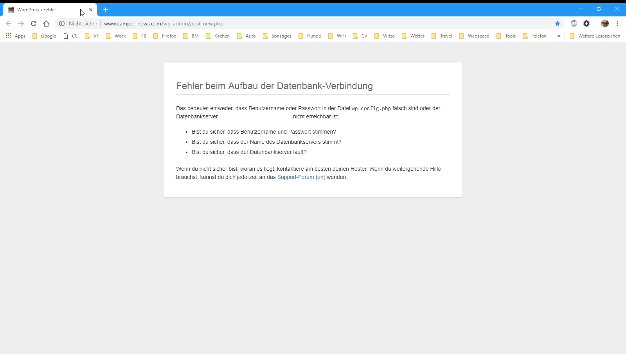Open the Firefox bookmark folder

pos(164,36)
